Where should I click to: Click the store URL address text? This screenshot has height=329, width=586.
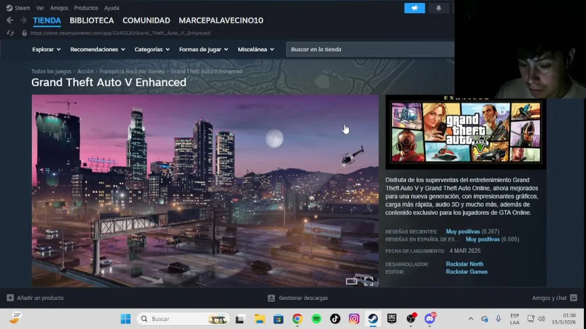tap(120, 33)
